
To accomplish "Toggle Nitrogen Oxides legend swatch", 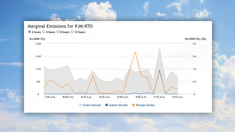I will (133, 105).
